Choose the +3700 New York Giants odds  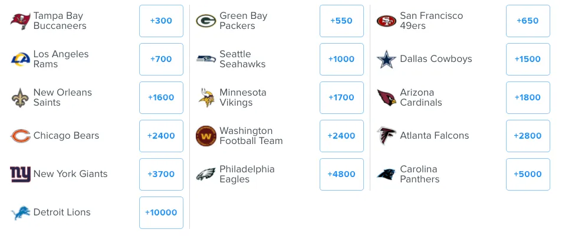161,174
